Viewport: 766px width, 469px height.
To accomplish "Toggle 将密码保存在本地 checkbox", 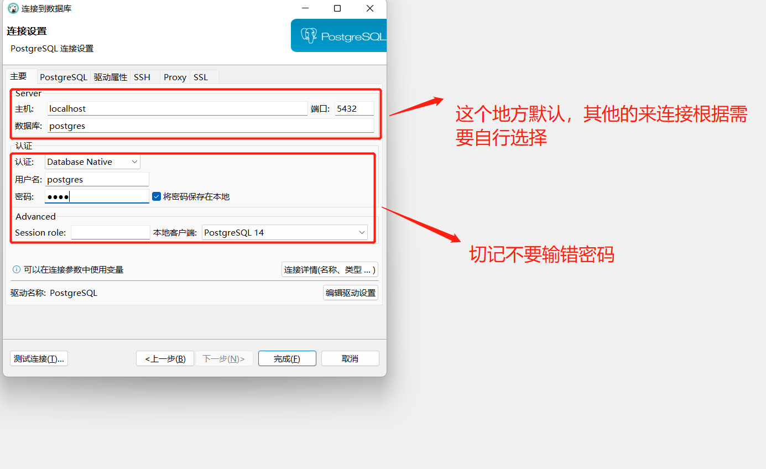I will pyautogui.click(x=157, y=196).
